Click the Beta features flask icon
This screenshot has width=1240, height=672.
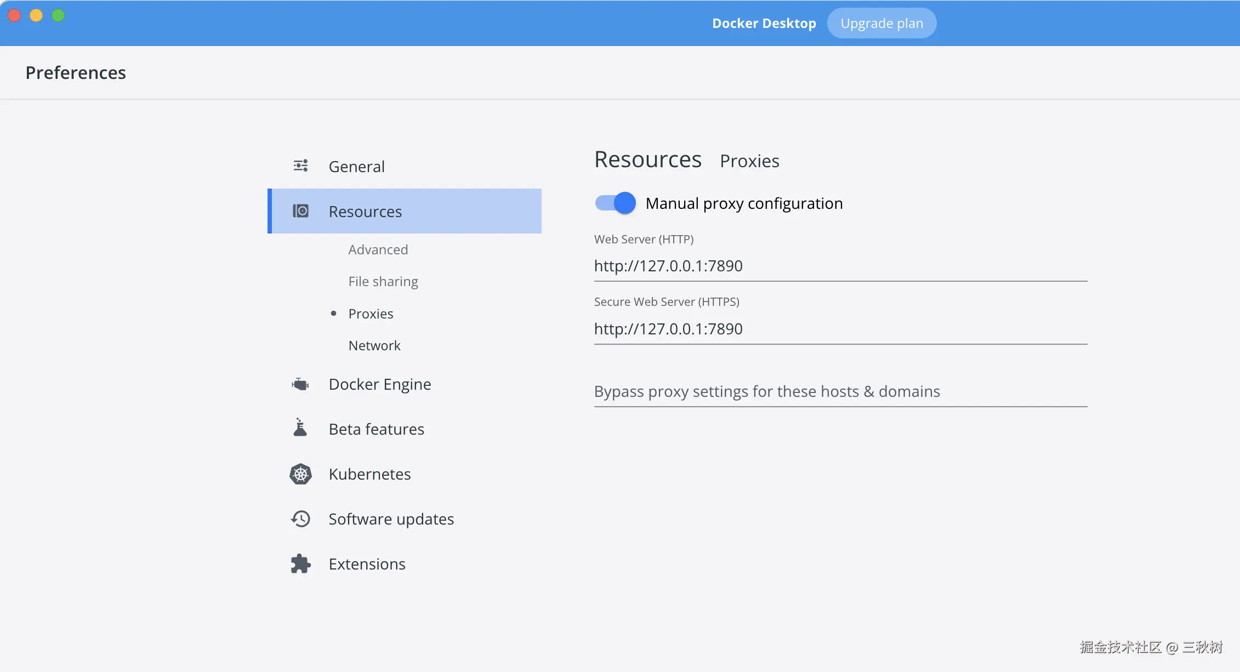[300, 428]
